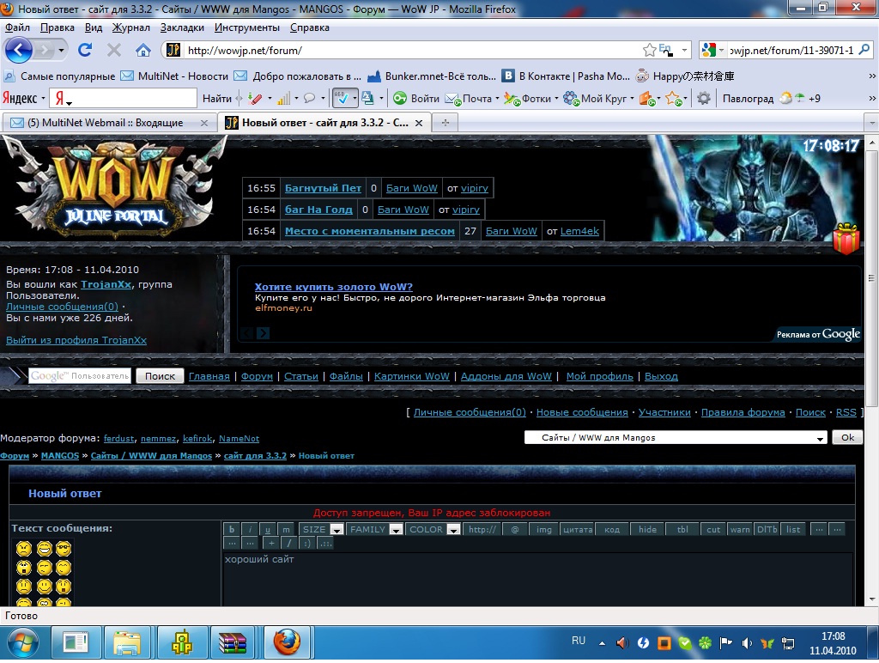Open Firefox from the Windows taskbar
This screenshot has height=663, width=879.
pyautogui.click(x=287, y=642)
